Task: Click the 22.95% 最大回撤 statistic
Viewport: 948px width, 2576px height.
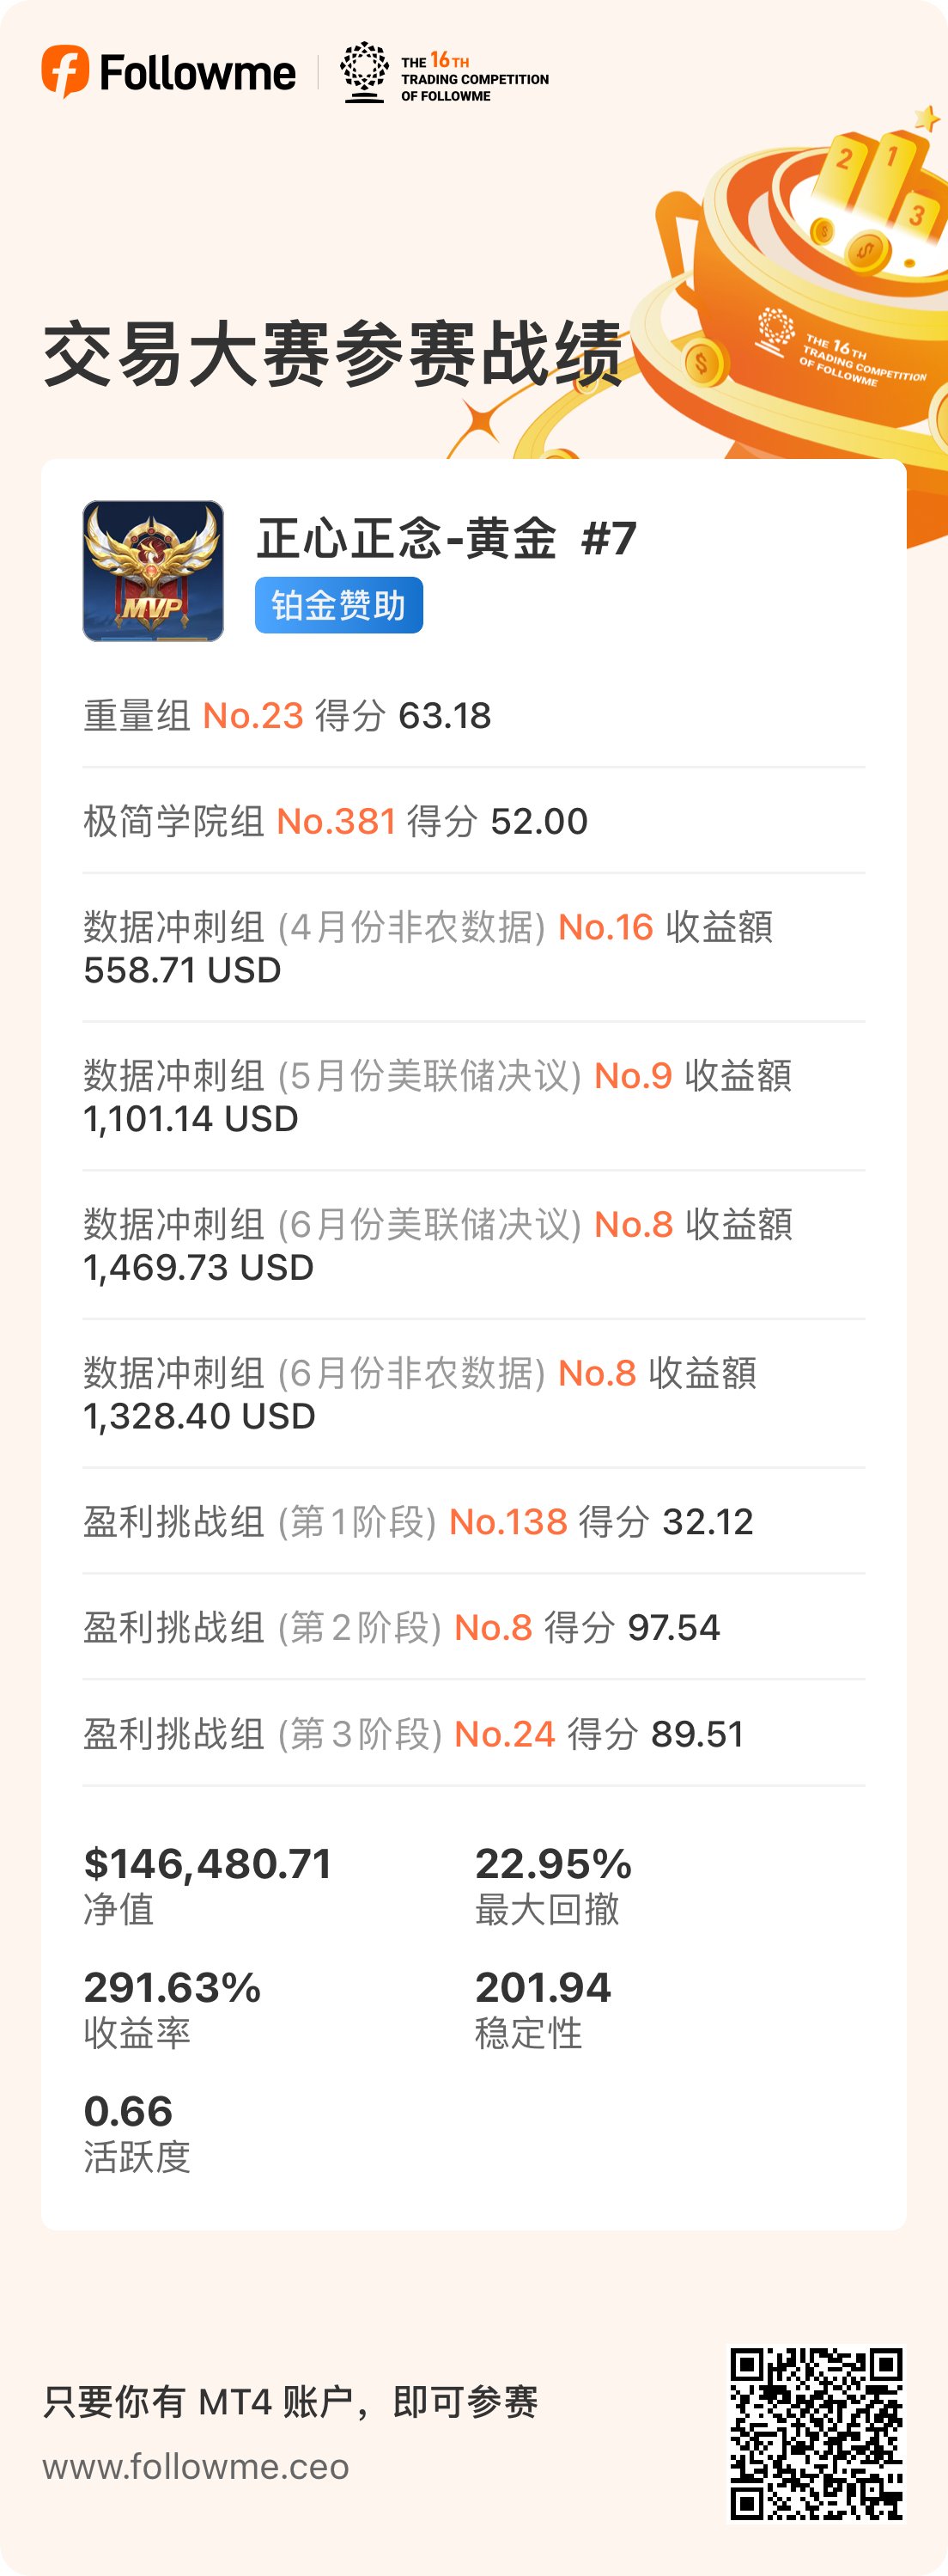Action: click(x=553, y=1885)
